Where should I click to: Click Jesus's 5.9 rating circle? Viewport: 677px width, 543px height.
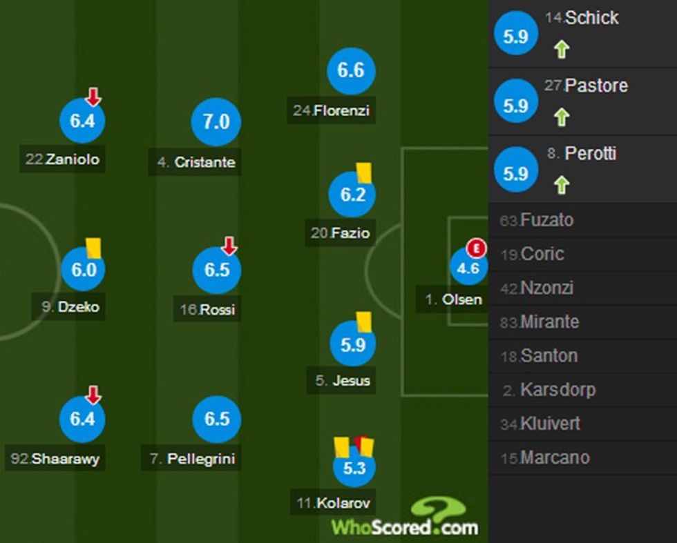(x=353, y=344)
